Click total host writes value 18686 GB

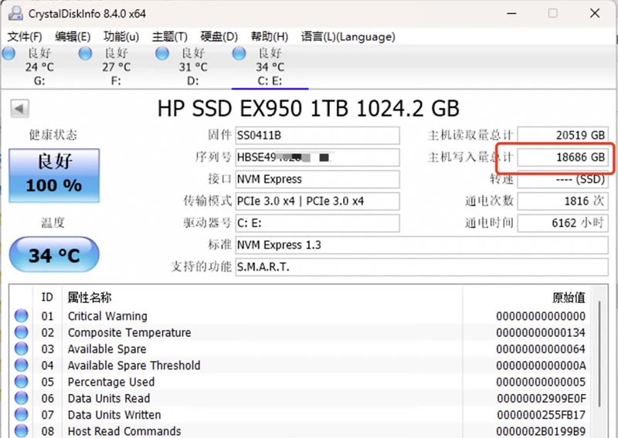coord(563,157)
